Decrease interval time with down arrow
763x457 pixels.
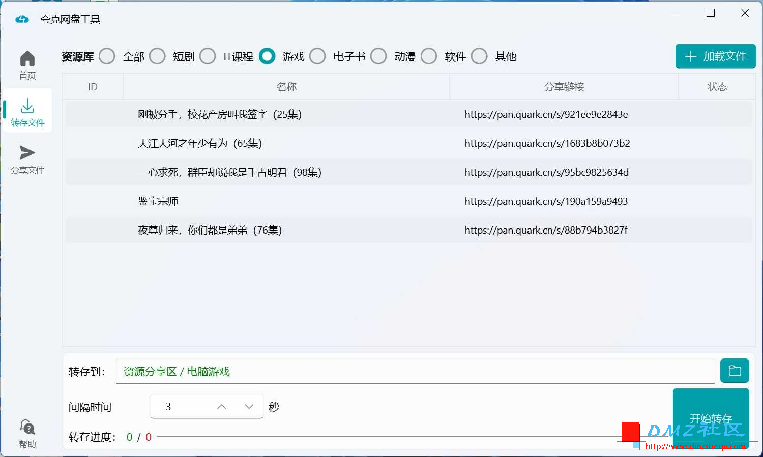pyautogui.click(x=249, y=407)
